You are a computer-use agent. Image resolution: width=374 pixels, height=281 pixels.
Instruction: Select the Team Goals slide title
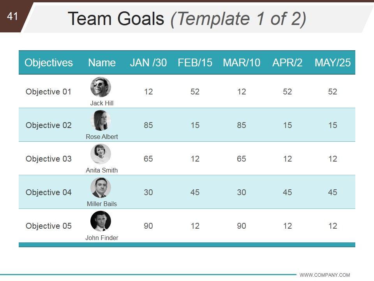click(187, 19)
